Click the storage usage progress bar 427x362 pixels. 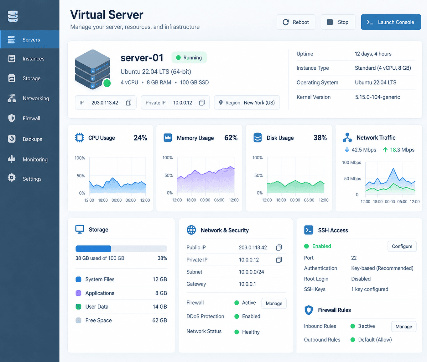121,249
